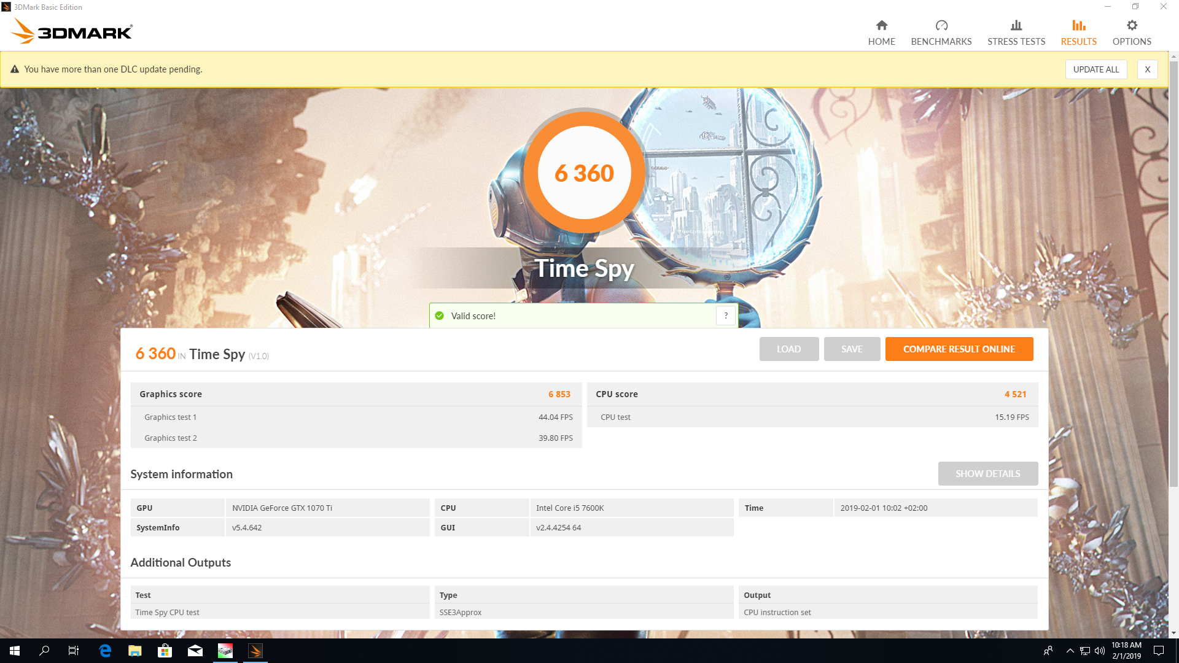Click the Graphics score value 6 853

pyautogui.click(x=559, y=394)
